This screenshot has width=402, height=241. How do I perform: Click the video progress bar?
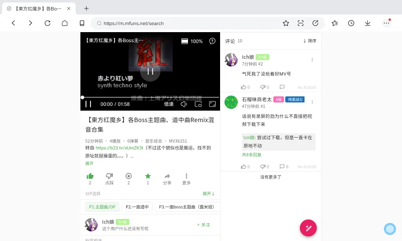(150, 97)
